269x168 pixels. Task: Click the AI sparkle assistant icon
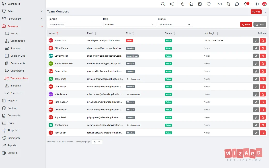click(x=171, y=4)
